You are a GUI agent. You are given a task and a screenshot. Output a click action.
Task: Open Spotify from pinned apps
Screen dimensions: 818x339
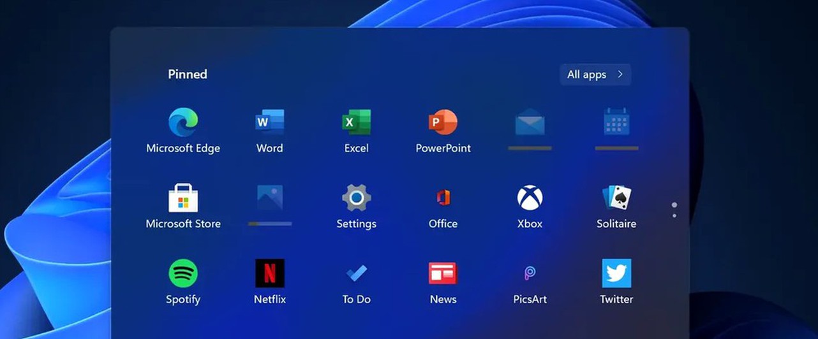coord(183,273)
